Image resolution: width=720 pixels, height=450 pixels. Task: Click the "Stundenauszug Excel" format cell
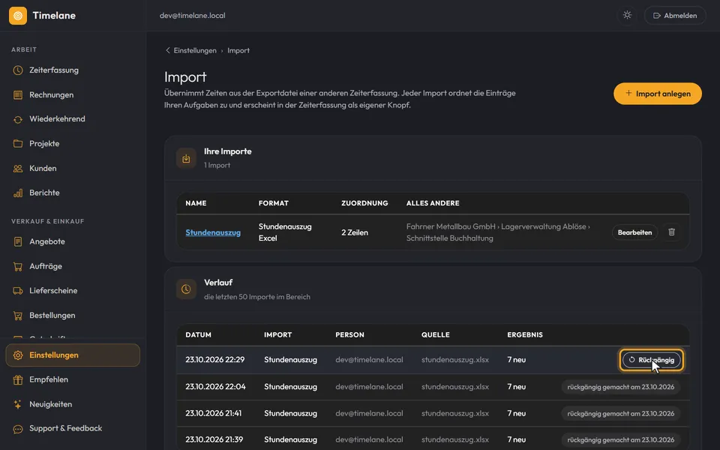click(x=285, y=232)
